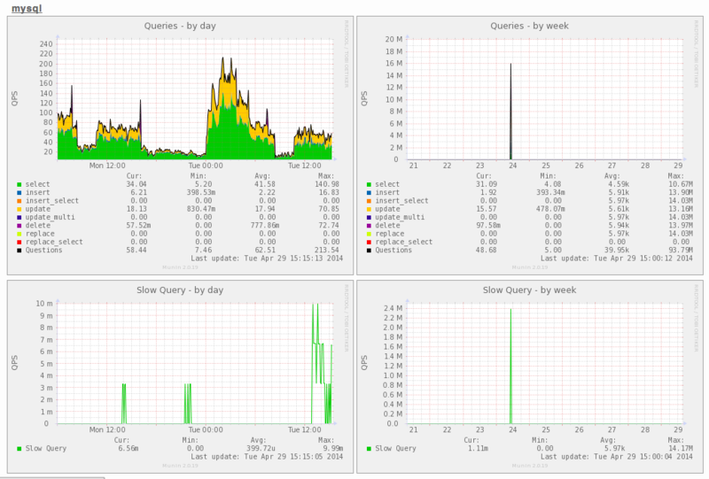The width and height of the screenshot is (709, 479).
Task: Click update_multi label in weekly Queries legend
Action: pos(400,217)
